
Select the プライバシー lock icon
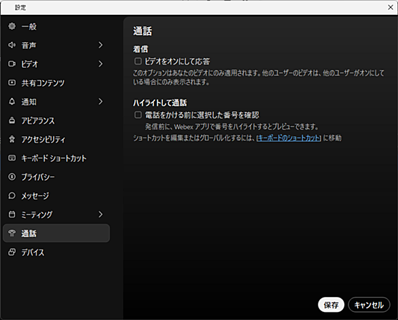pos(12,176)
